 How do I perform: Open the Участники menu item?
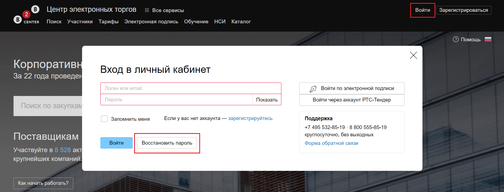coord(80,22)
